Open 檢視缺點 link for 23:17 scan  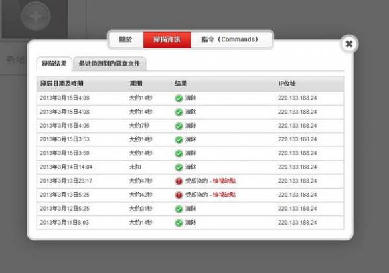coord(224,181)
